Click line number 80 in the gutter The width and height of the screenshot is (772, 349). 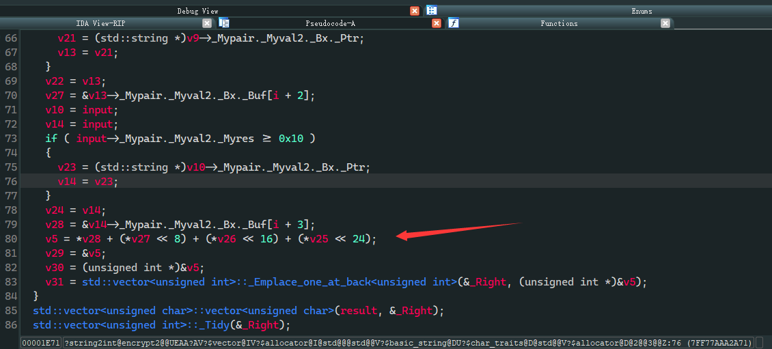[11, 238]
